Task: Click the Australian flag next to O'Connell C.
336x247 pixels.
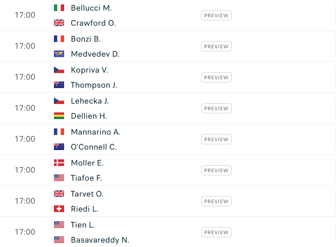Action: [x=59, y=147]
